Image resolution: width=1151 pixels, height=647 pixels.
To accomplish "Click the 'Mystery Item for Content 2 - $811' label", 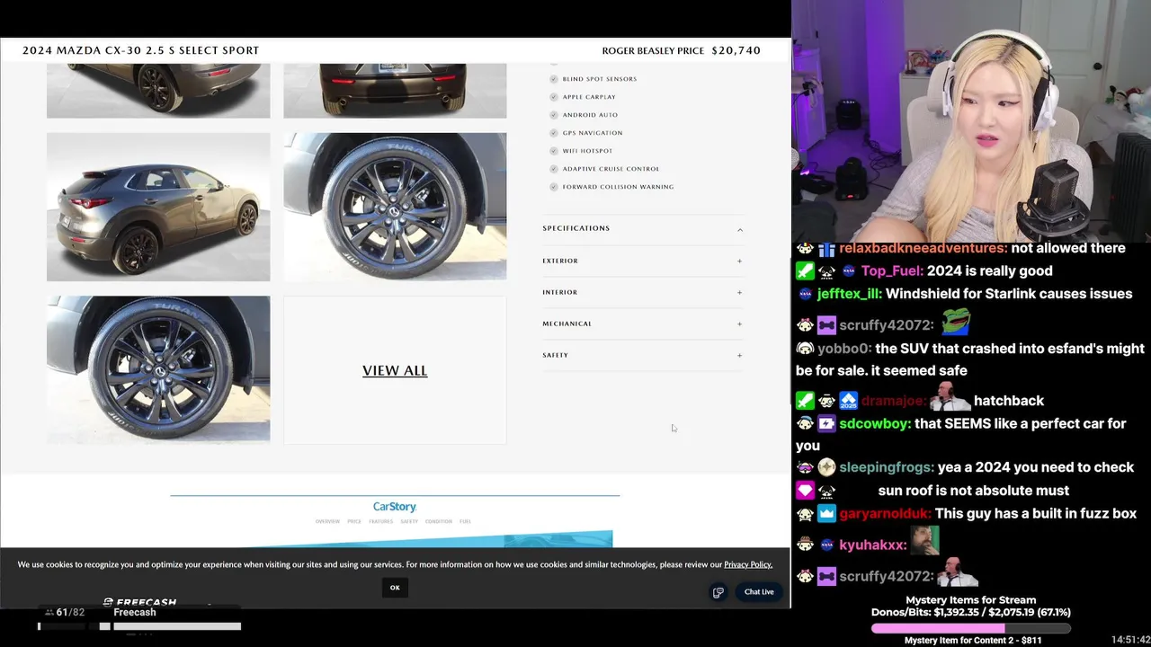I will point(972,640).
